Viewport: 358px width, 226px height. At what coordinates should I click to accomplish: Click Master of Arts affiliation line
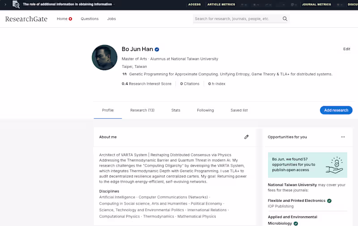point(170,59)
